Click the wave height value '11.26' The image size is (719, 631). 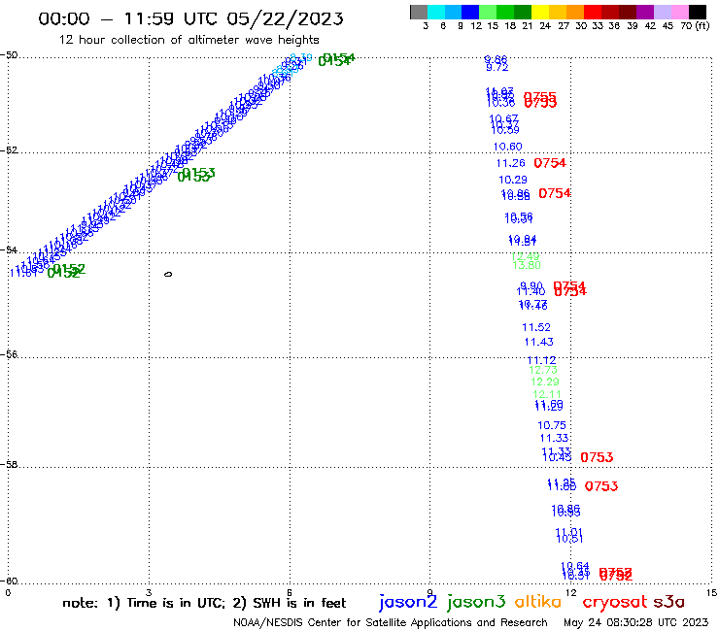[510, 163]
